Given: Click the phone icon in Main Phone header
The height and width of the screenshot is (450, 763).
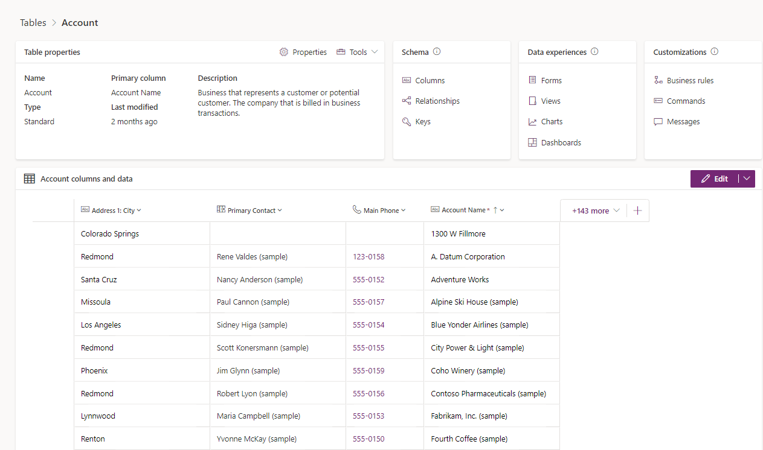Looking at the screenshot, I should click(x=357, y=209).
